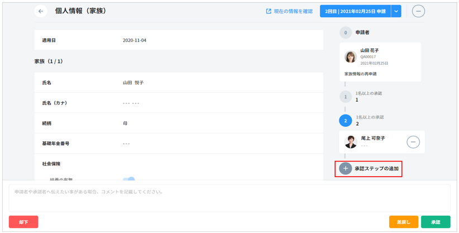The height and width of the screenshot is (233, 459).
Task: Click 山田 花子 applicant avatar
Action: point(351,56)
